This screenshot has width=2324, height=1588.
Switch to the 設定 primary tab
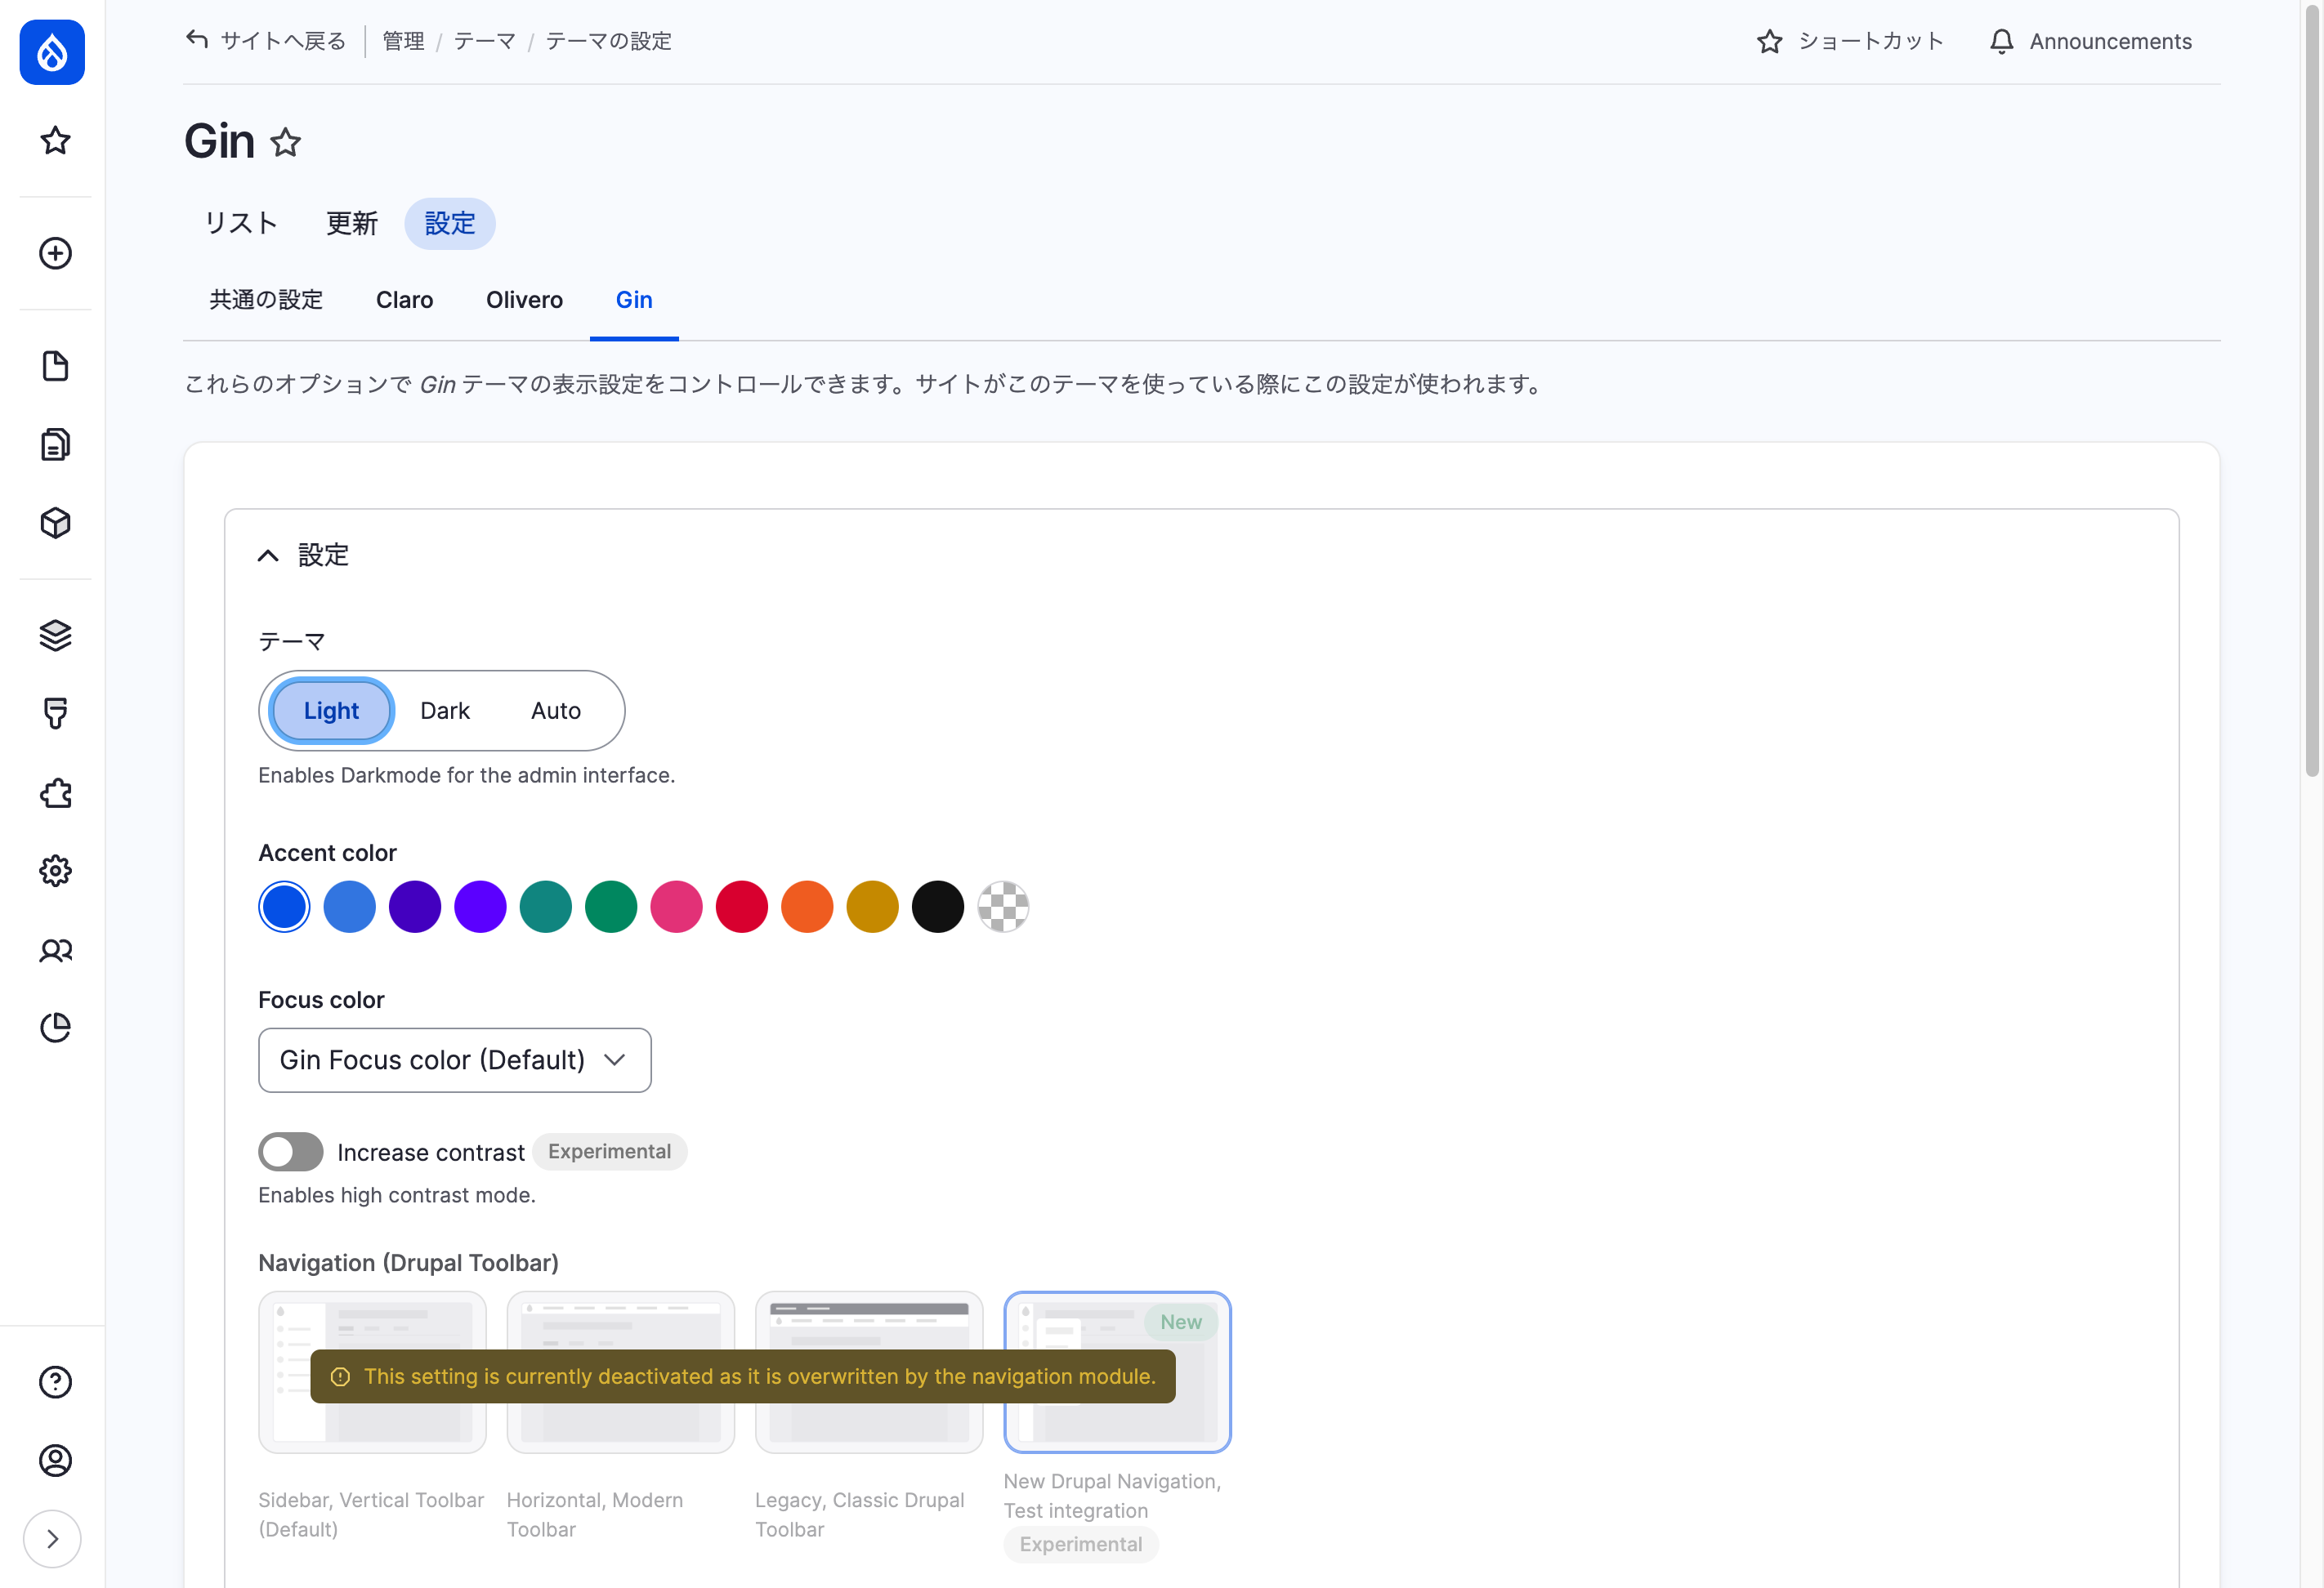450,224
